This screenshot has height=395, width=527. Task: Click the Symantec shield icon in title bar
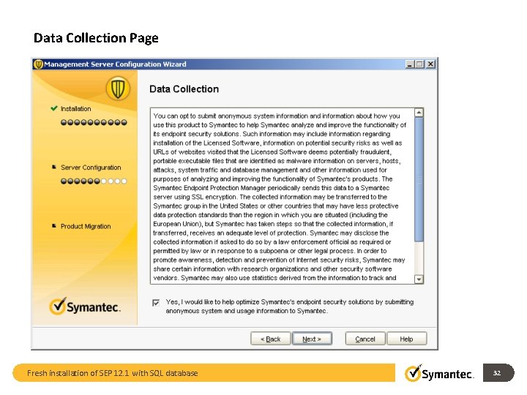pos(38,64)
